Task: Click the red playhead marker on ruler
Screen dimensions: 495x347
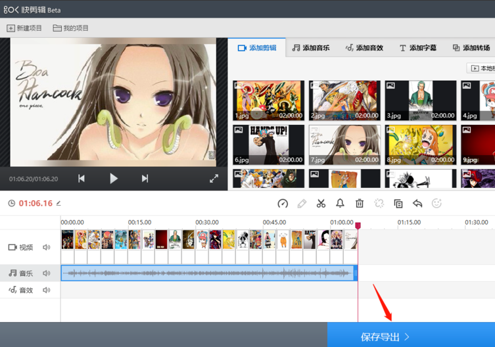Action: click(x=358, y=225)
